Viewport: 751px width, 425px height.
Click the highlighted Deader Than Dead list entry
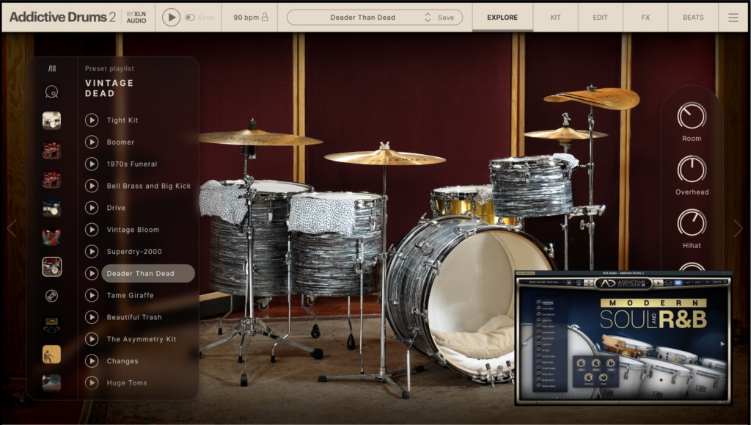coord(148,273)
